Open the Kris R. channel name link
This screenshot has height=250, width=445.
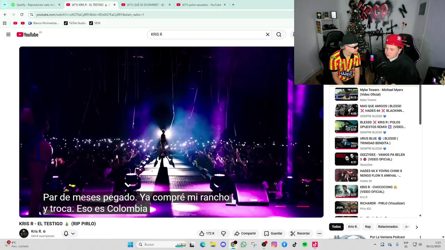(37, 231)
